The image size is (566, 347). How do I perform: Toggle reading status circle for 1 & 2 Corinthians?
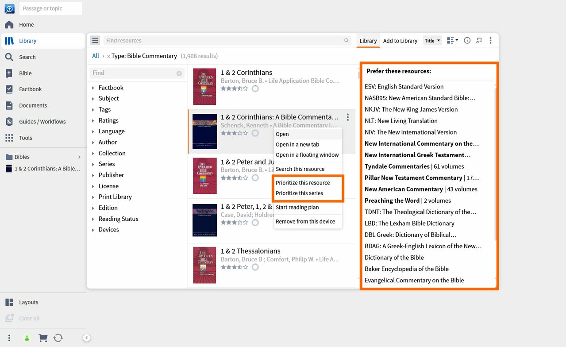pyautogui.click(x=255, y=89)
